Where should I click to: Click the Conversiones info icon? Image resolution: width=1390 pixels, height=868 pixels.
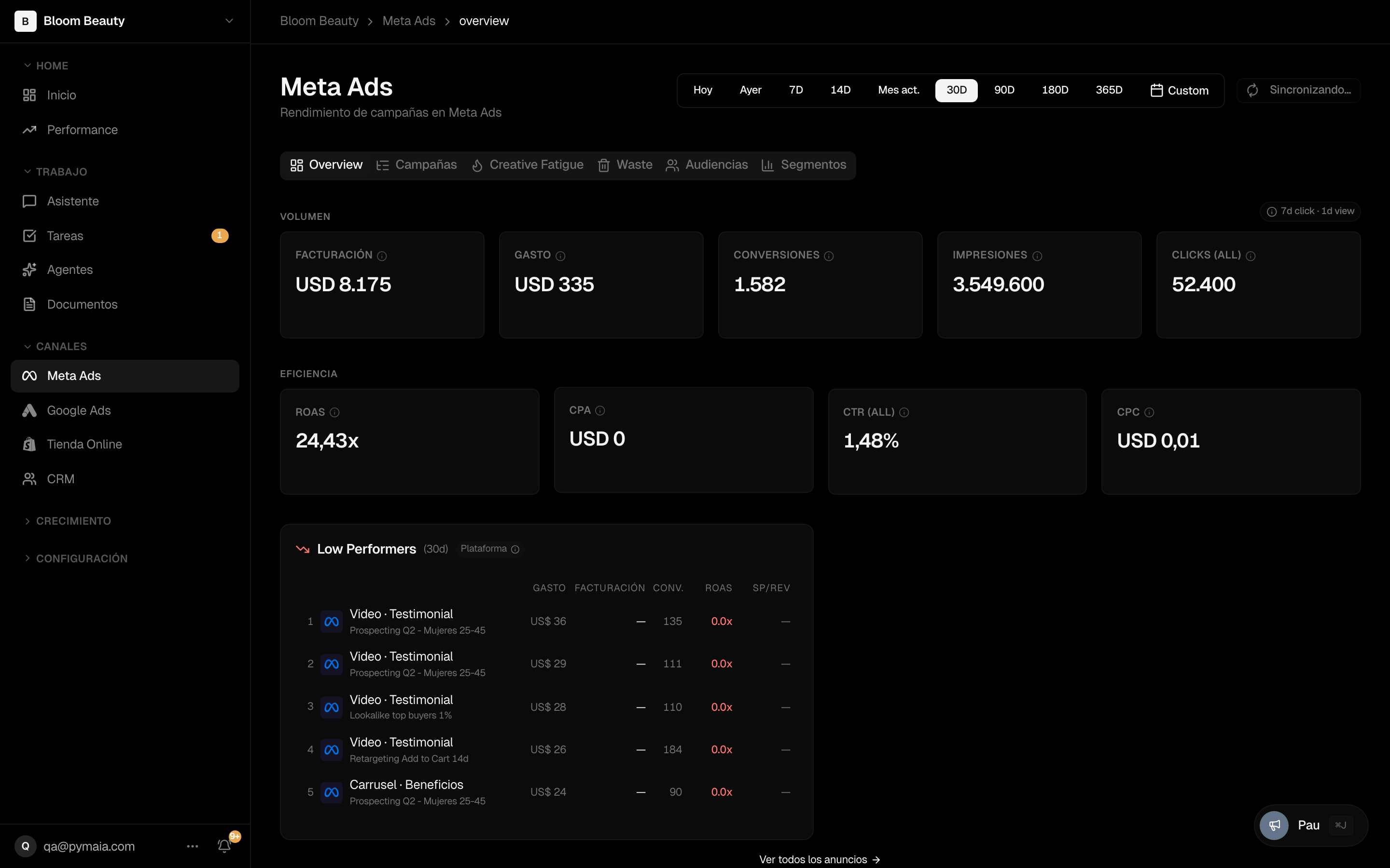(829, 256)
